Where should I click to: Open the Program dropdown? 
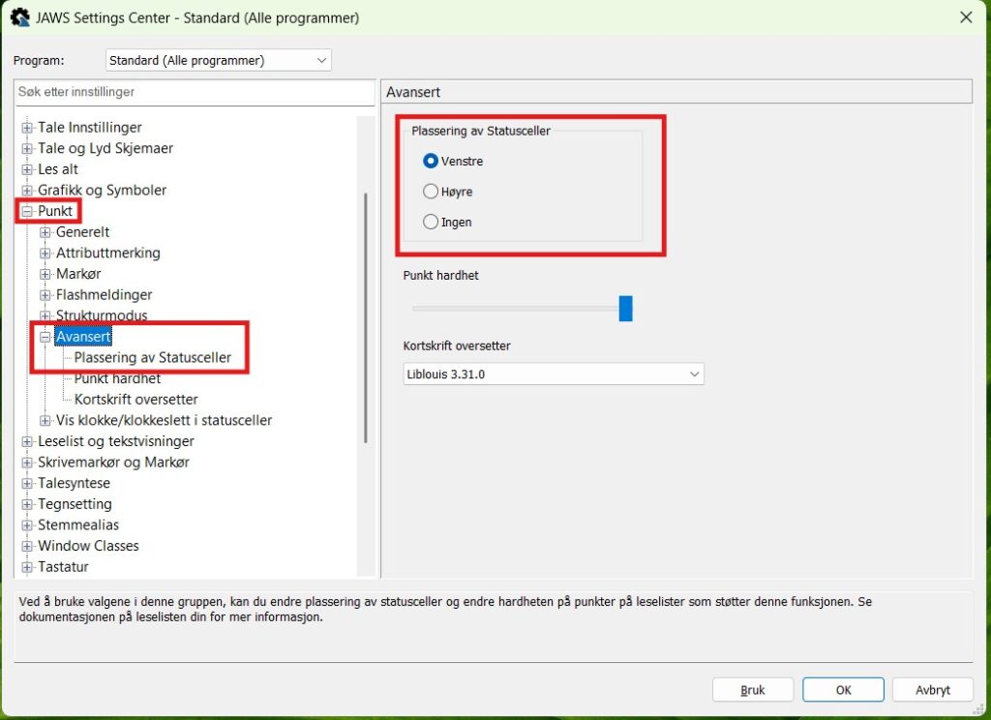pyautogui.click(x=218, y=60)
